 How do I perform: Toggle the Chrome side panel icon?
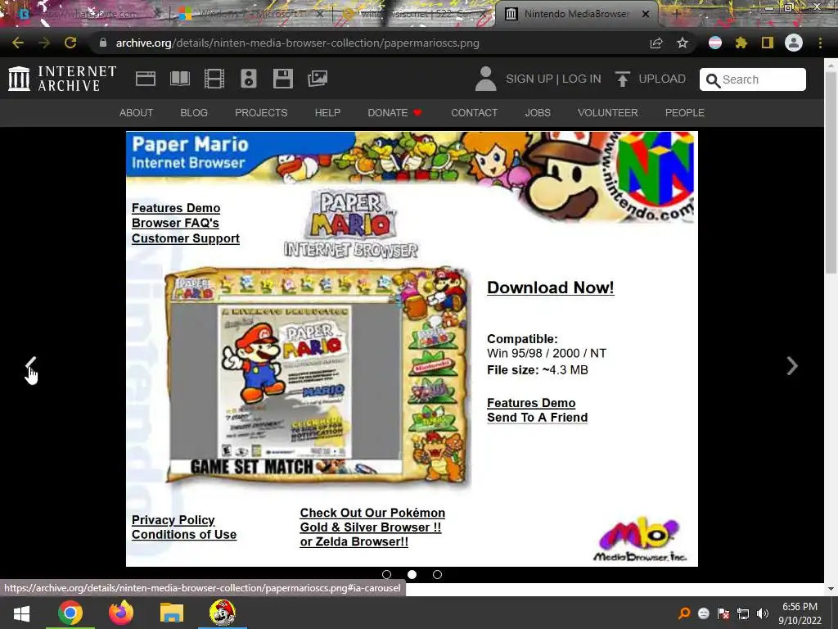pyautogui.click(x=768, y=43)
